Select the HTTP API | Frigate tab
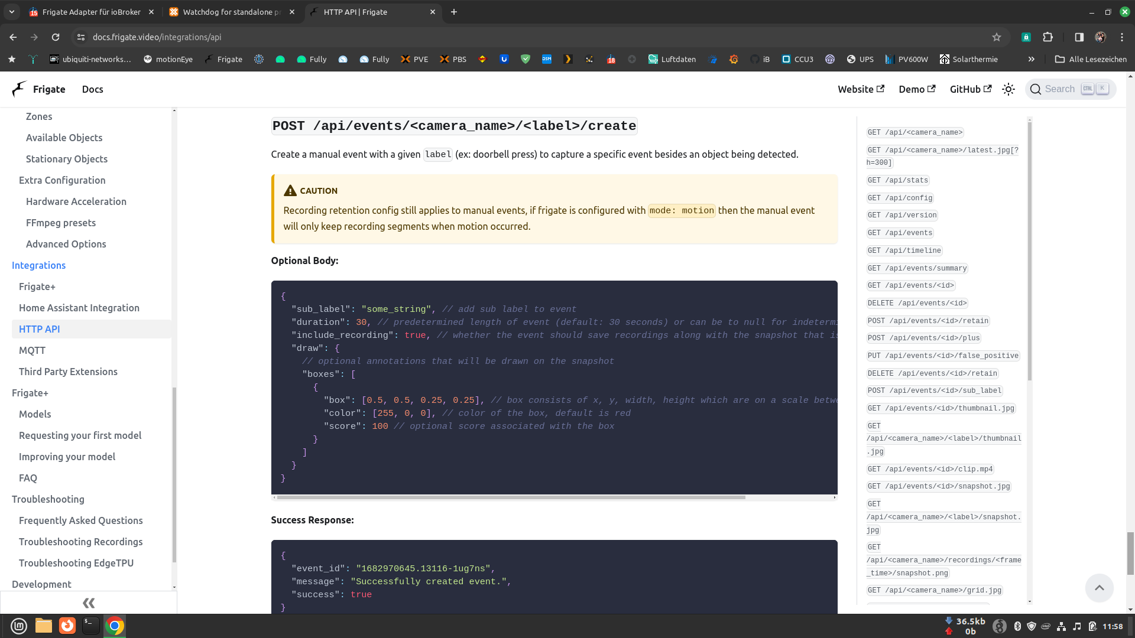 pos(373,12)
